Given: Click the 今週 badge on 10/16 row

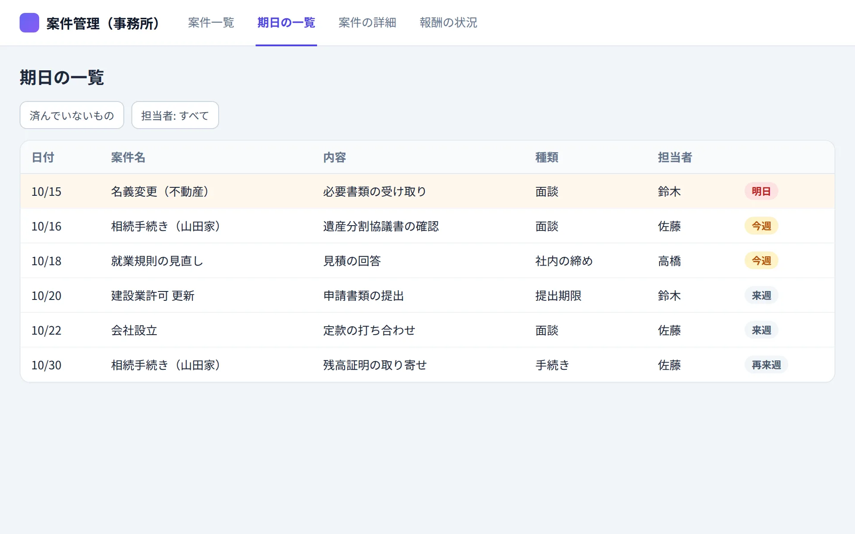Looking at the screenshot, I should pos(761,226).
